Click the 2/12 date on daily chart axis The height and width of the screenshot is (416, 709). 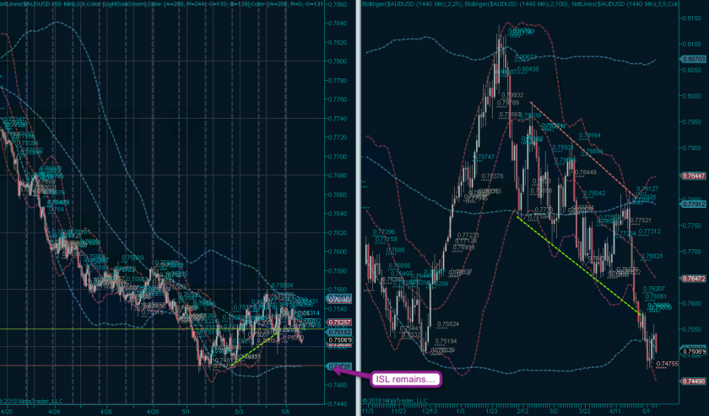coord(522,412)
